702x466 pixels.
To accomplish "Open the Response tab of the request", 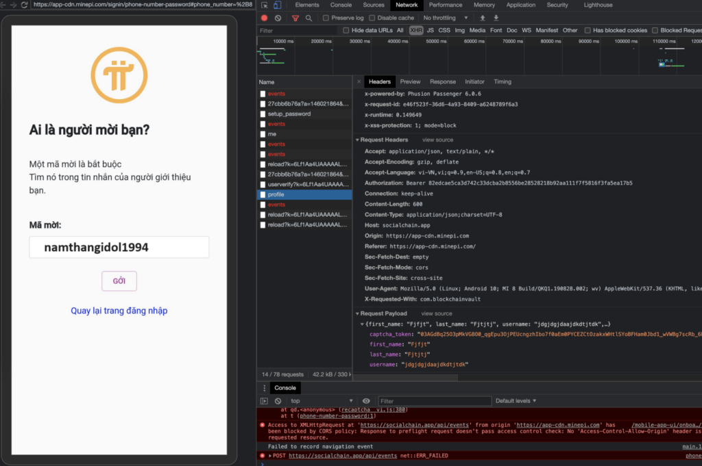I will click(442, 81).
